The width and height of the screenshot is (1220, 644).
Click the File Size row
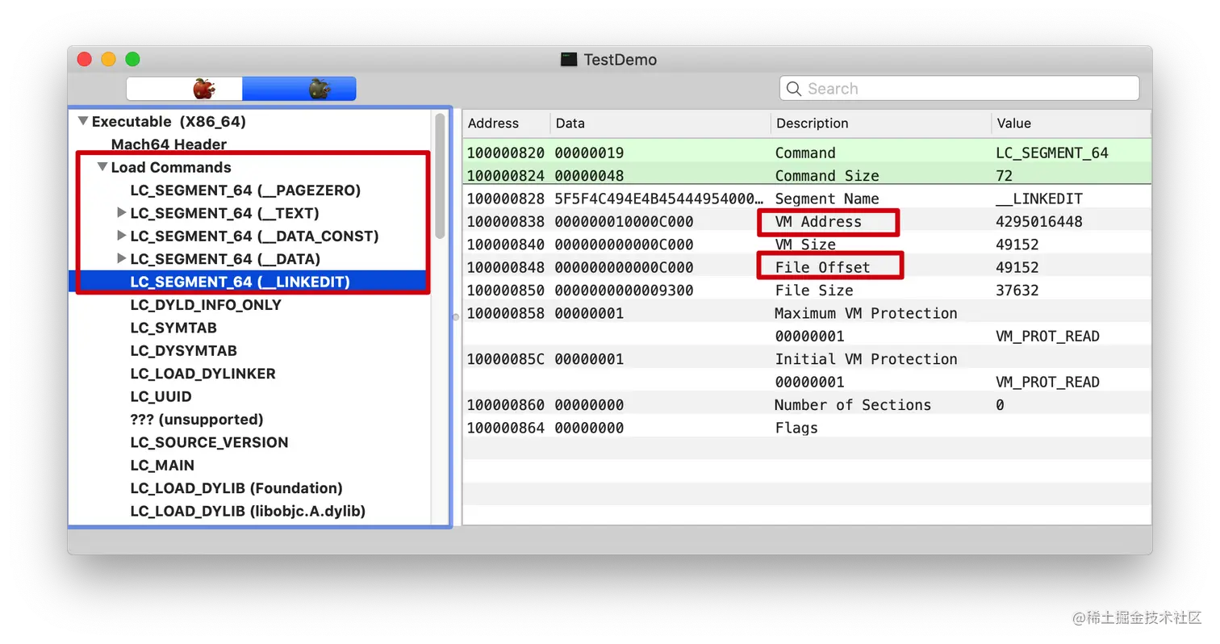point(807,290)
